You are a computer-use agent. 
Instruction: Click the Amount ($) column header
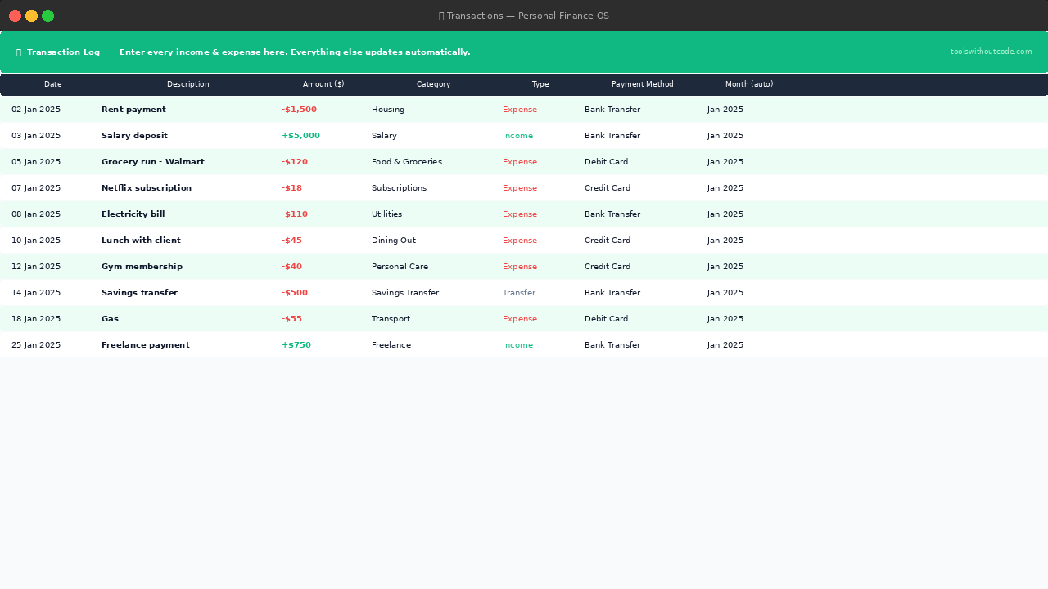click(x=323, y=84)
